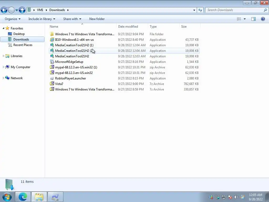This screenshot has width=269, height=202.
Task: Select the Vista7 7z archive icon
Action: 52,84
